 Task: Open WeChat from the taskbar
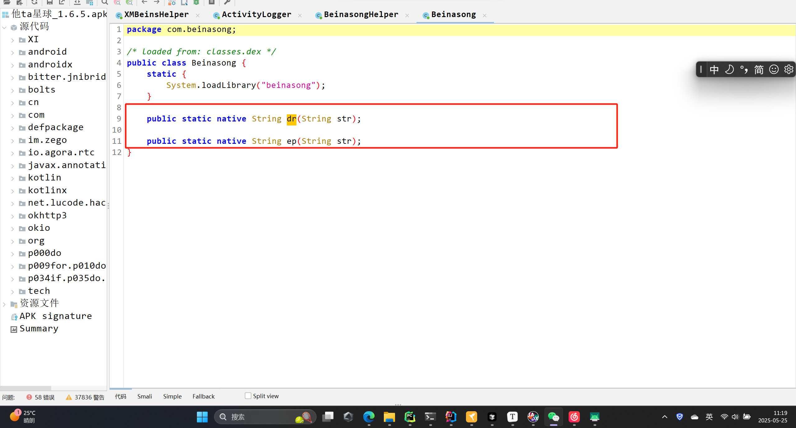point(554,417)
